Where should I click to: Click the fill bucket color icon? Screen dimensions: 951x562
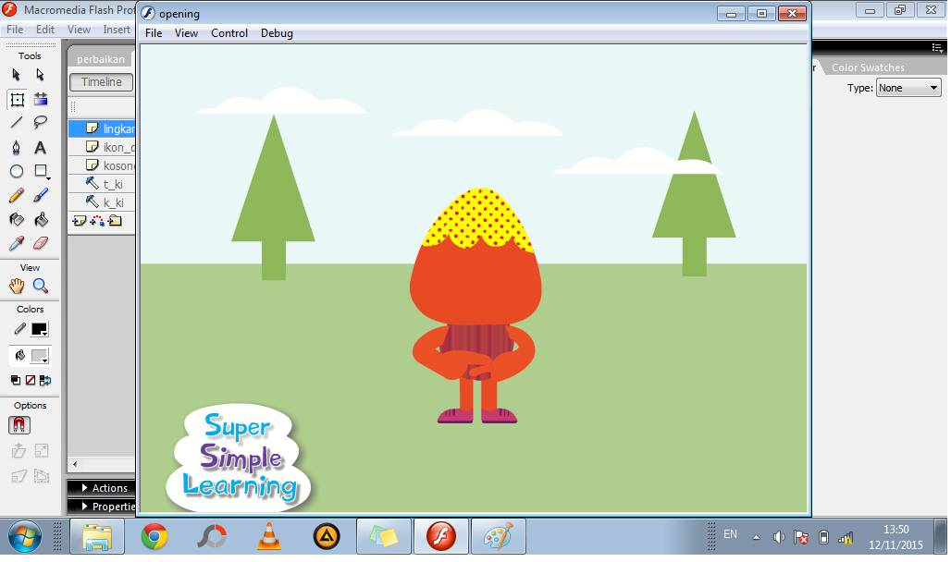coord(20,355)
